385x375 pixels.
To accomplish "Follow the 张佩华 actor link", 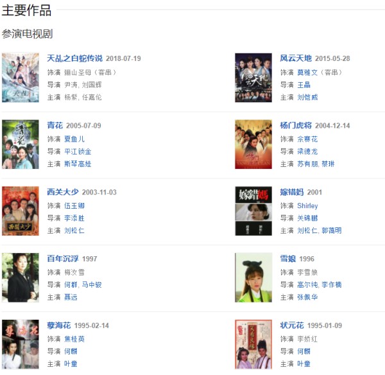I will coord(307,297).
